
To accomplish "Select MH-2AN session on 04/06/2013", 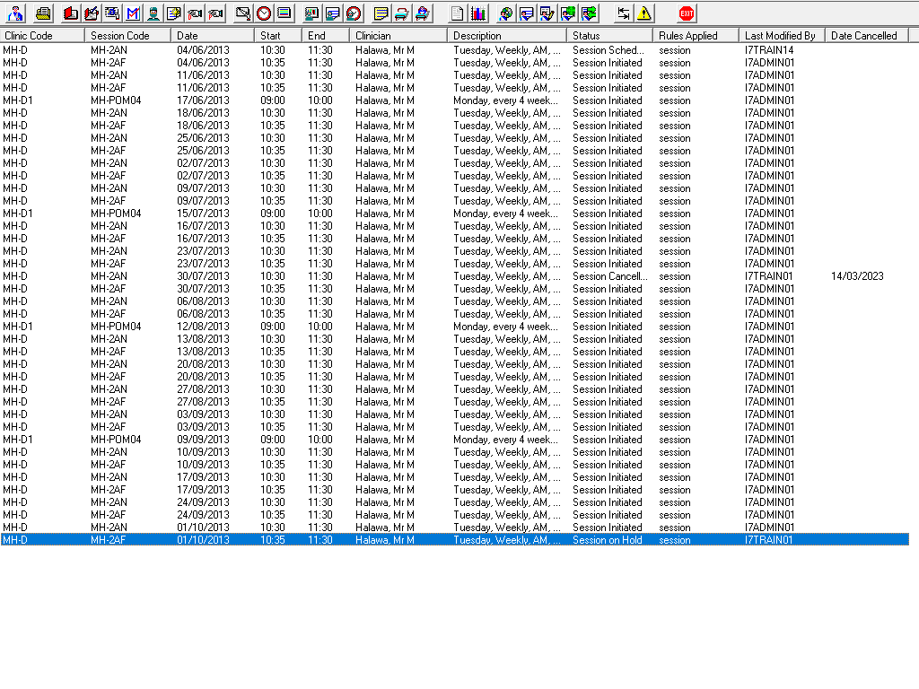I will tap(454, 50).
